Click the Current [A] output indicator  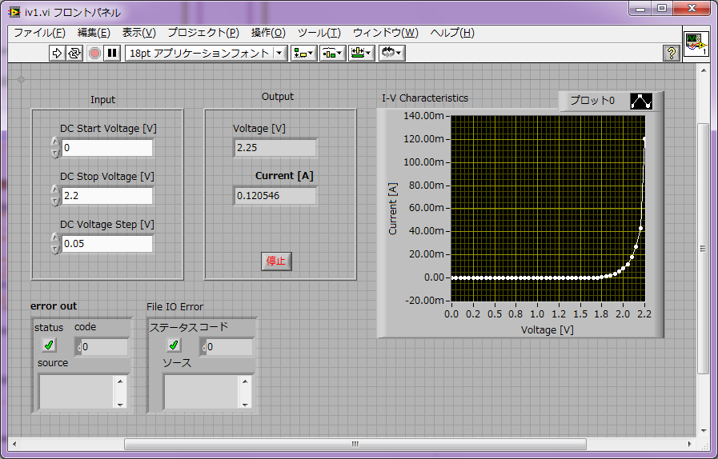click(275, 196)
